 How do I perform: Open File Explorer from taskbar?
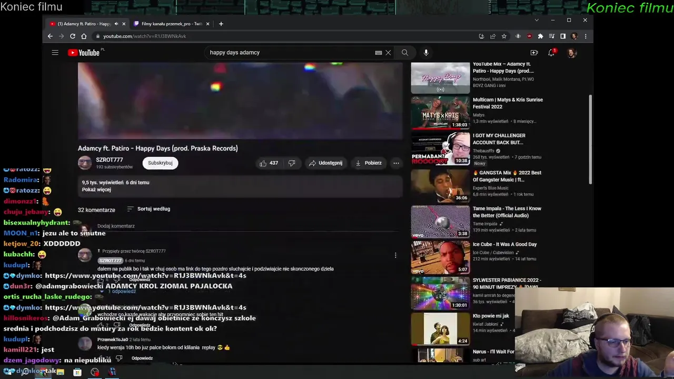(60, 372)
